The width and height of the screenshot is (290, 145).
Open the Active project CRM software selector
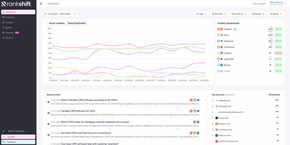tap(278, 3)
